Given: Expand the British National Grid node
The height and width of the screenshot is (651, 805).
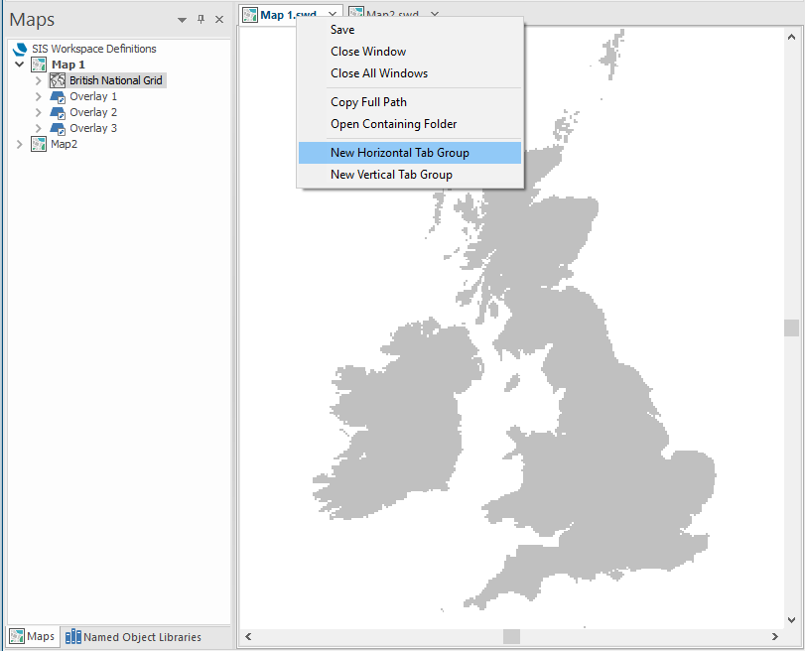Looking at the screenshot, I should point(39,80).
